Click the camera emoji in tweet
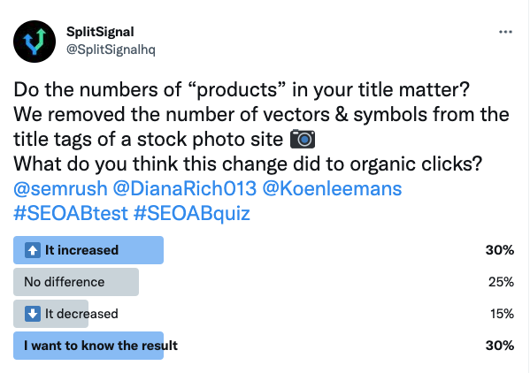Viewport: 530px width, 373px height. click(303, 139)
